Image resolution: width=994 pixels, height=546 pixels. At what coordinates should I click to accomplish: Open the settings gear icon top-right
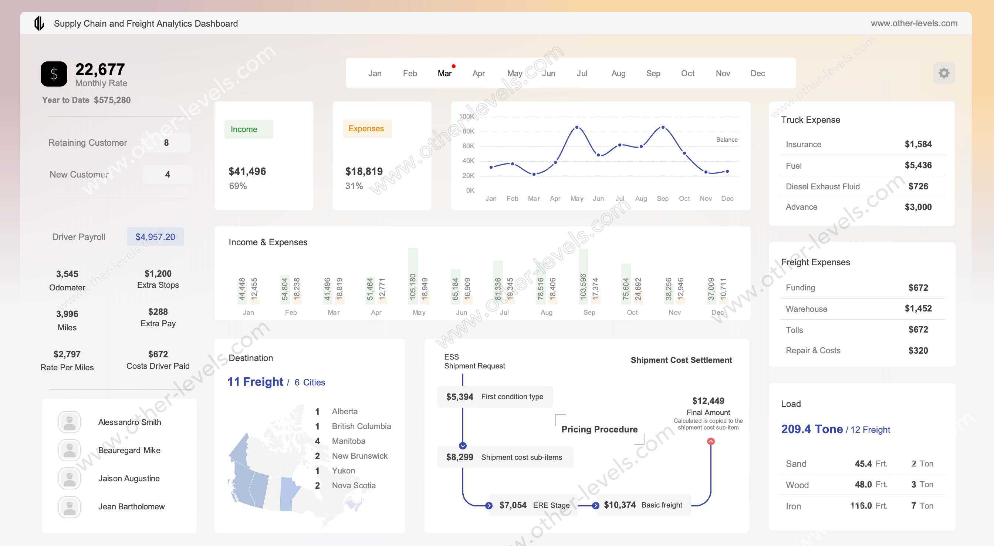[x=944, y=73]
